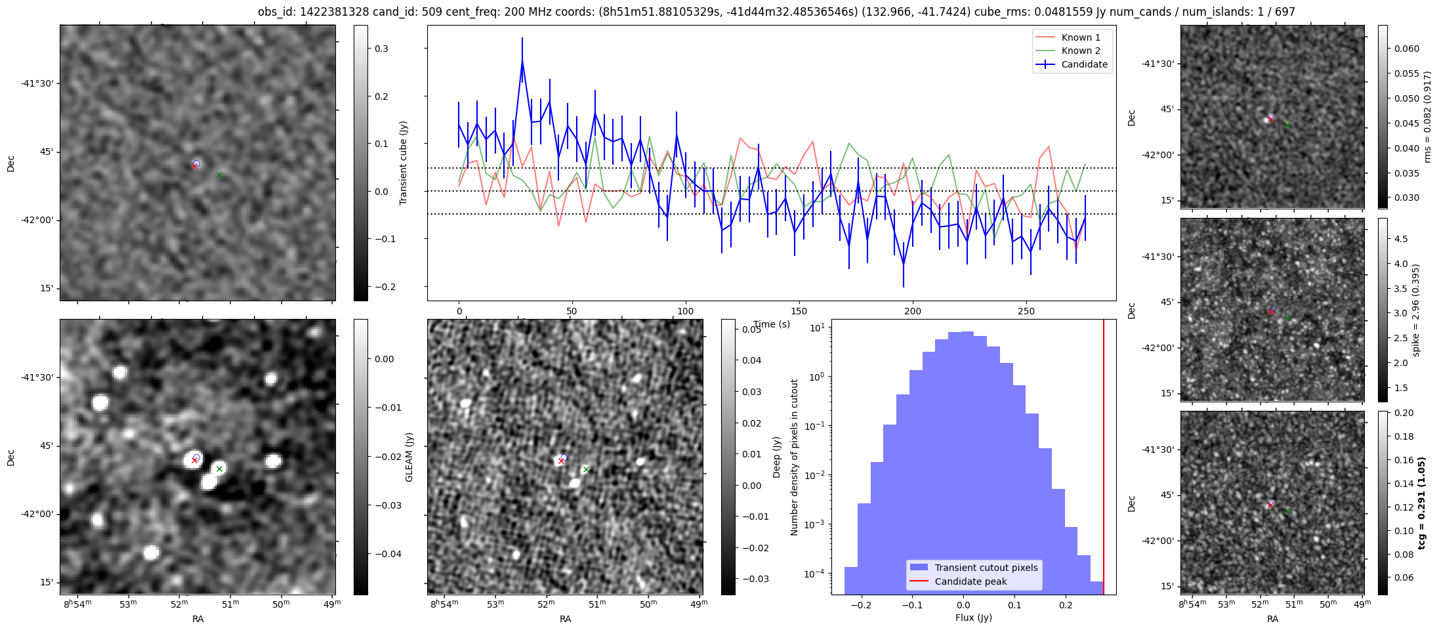Click the Flux (Jy) axis label
Viewport: 1439px width, 630px height.
coord(973,618)
